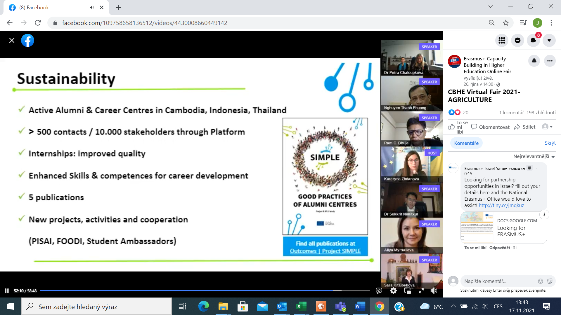561x315 pixels.
Task: Open notifications bell with 8 badge
Action: 533,41
